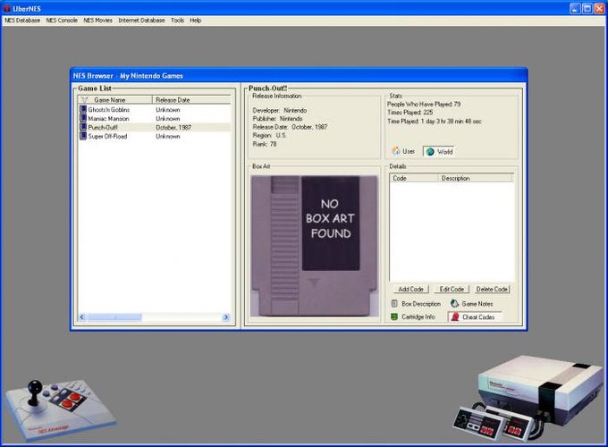
Task: Open the NES Movies menu
Action: point(97,21)
